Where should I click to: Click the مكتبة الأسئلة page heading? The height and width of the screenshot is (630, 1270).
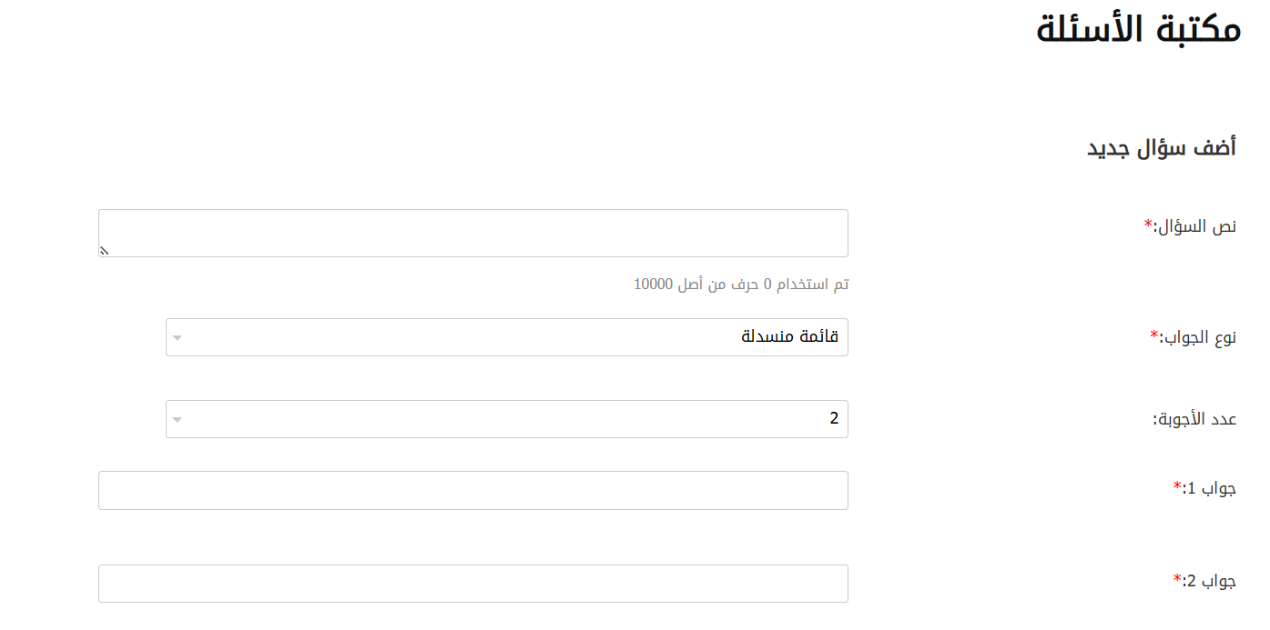pos(1138,29)
